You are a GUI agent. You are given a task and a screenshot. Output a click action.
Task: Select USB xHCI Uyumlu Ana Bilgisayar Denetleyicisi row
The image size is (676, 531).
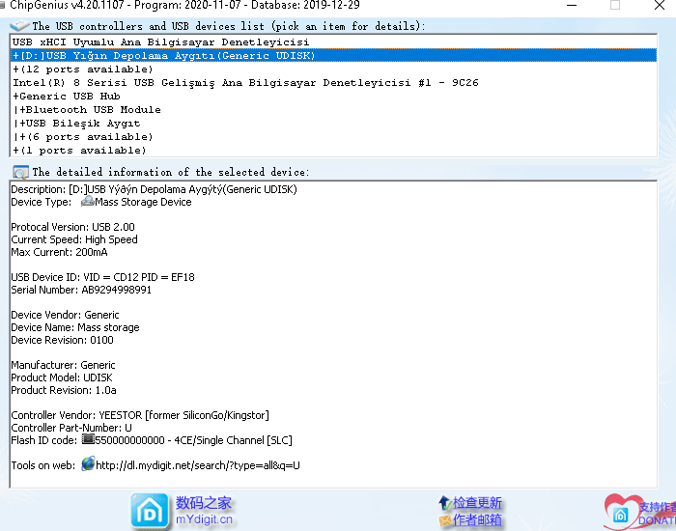coord(333,42)
